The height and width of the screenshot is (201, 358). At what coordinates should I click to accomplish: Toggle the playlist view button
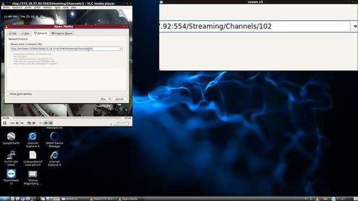point(41,123)
